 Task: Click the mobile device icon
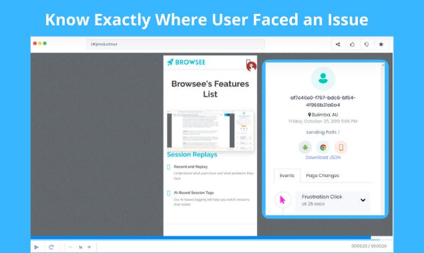coord(341,147)
